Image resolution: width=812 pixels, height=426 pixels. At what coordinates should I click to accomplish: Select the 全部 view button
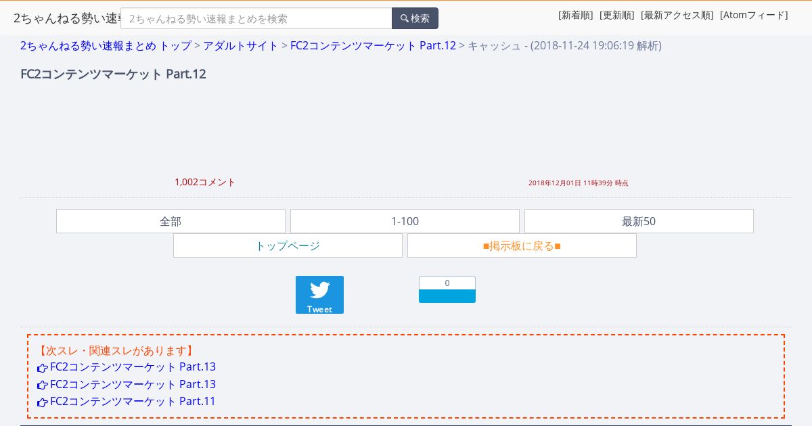171,221
